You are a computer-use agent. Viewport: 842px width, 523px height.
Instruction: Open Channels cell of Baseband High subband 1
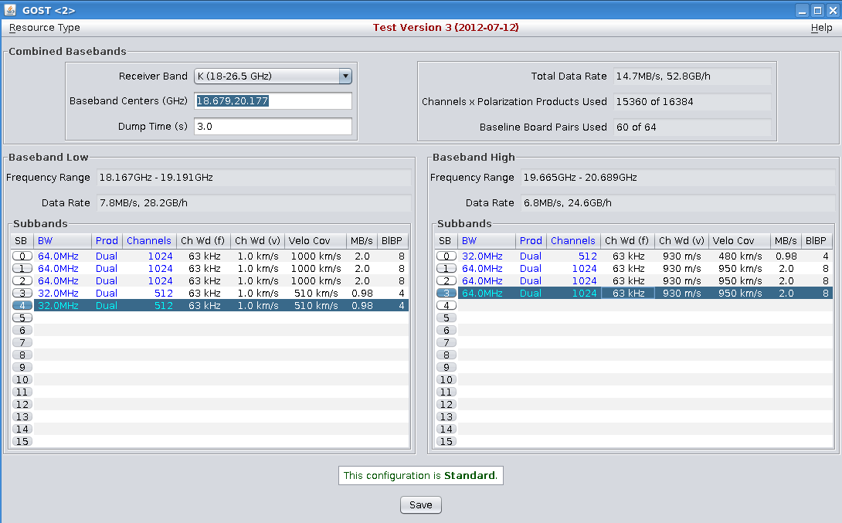coord(573,268)
